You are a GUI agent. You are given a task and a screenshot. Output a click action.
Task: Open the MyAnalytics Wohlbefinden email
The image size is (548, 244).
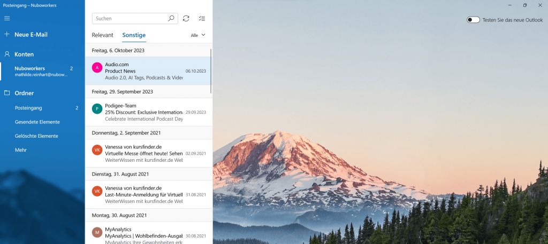pos(149,233)
